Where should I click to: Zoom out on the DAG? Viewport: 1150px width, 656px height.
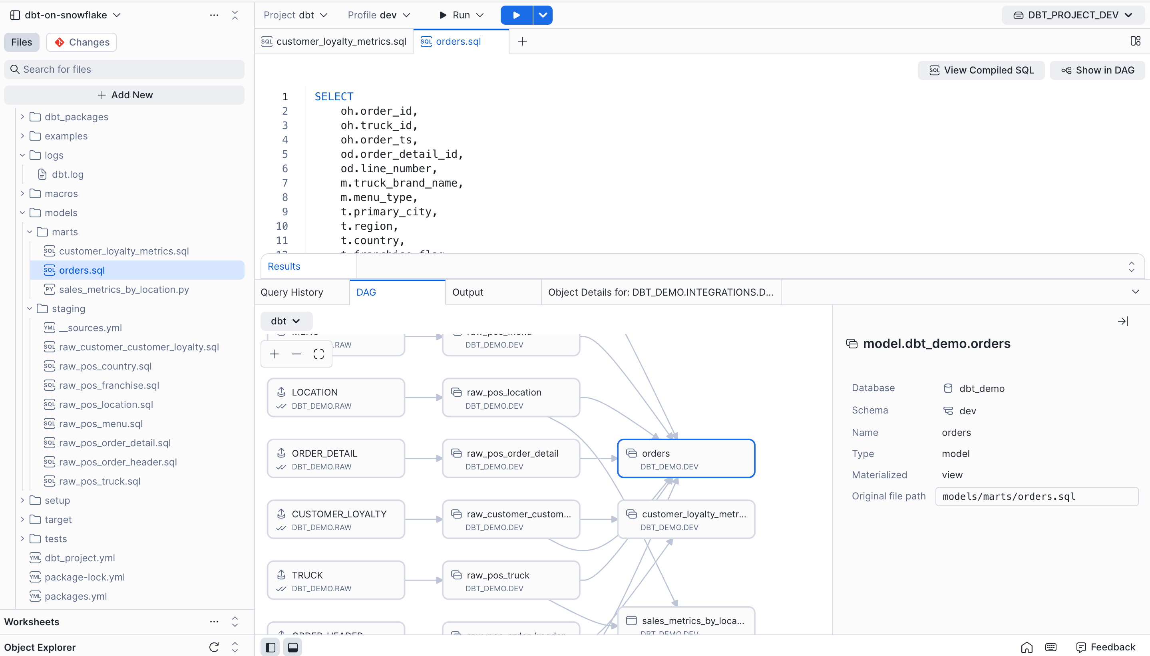296,354
